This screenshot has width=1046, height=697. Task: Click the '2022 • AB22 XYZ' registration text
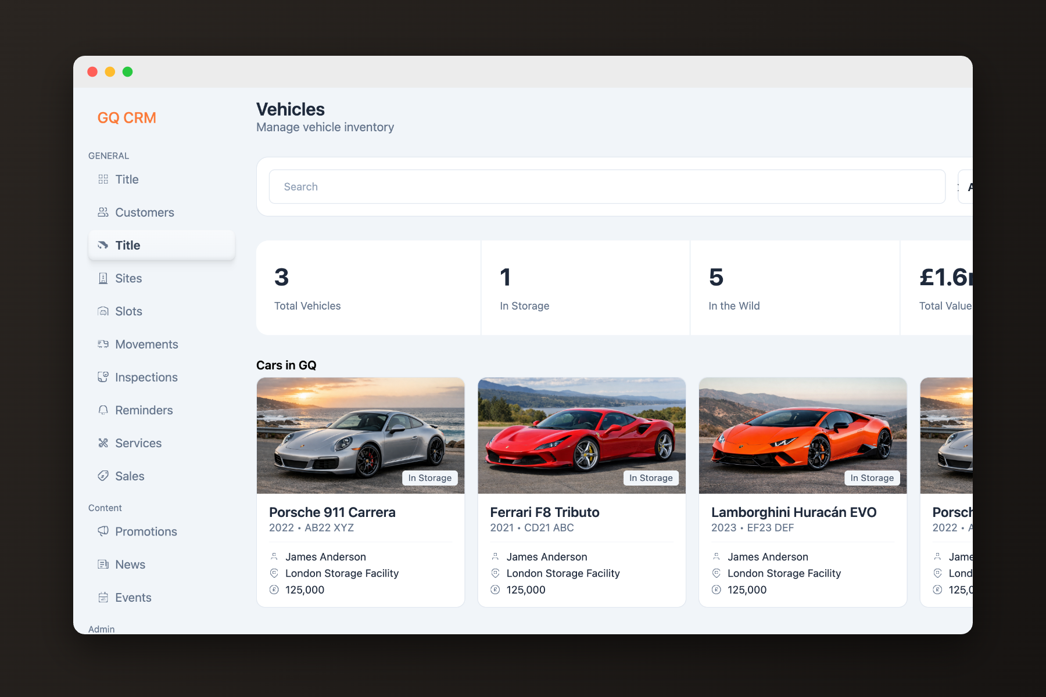311,528
